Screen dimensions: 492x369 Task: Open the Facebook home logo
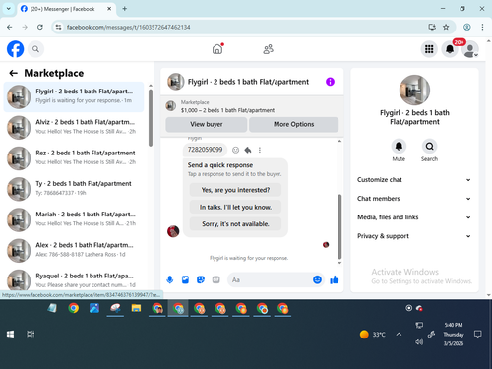point(16,49)
